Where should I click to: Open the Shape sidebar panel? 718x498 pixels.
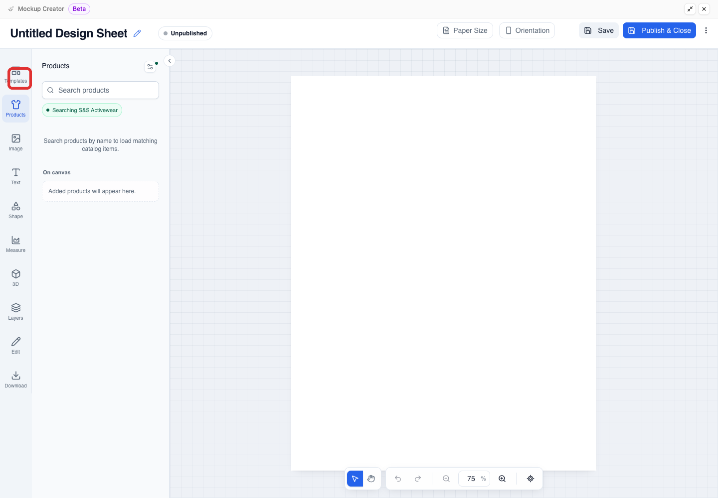(x=16, y=210)
